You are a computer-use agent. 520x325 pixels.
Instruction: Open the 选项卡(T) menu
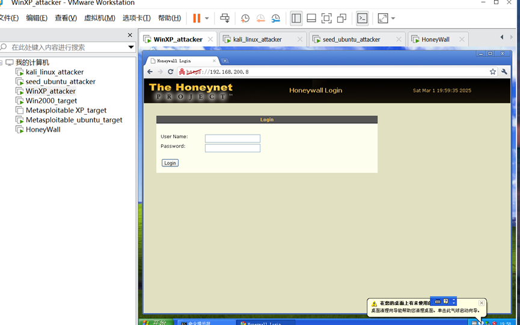pos(136,18)
